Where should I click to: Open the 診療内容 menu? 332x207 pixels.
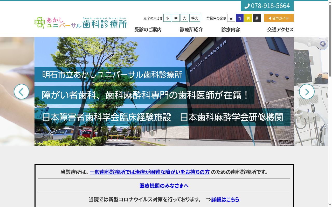click(231, 29)
